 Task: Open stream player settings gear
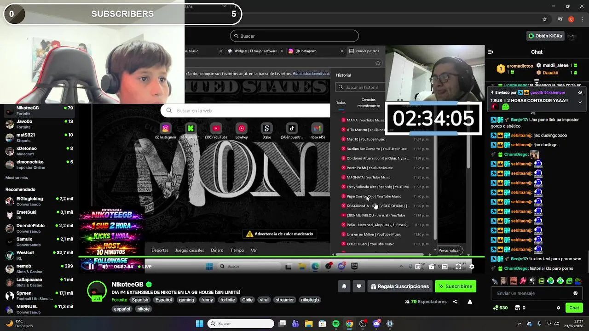(x=472, y=267)
